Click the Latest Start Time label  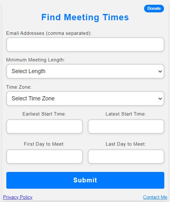click(126, 114)
